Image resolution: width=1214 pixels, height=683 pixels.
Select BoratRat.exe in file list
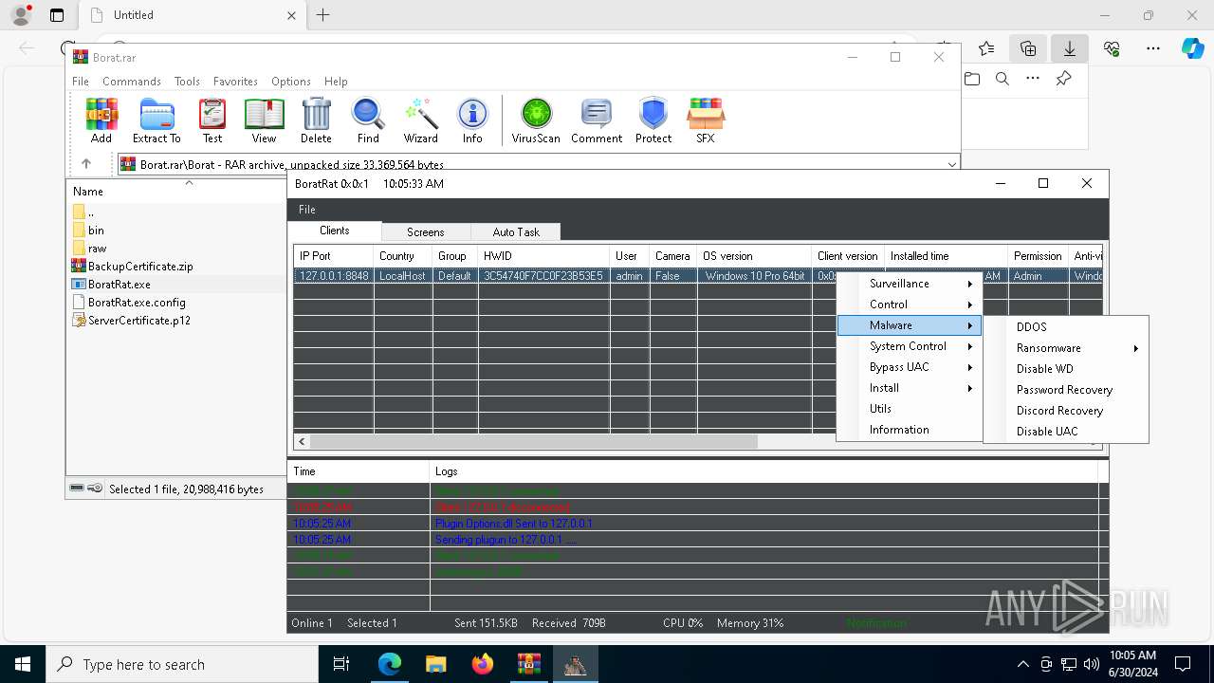click(x=111, y=285)
